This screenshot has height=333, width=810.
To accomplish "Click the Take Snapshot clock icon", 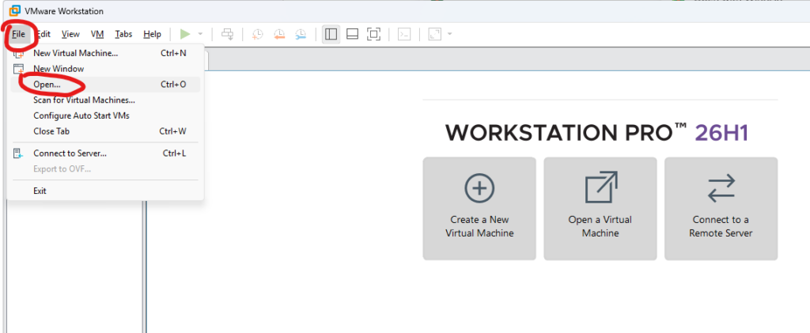I will coord(257,34).
